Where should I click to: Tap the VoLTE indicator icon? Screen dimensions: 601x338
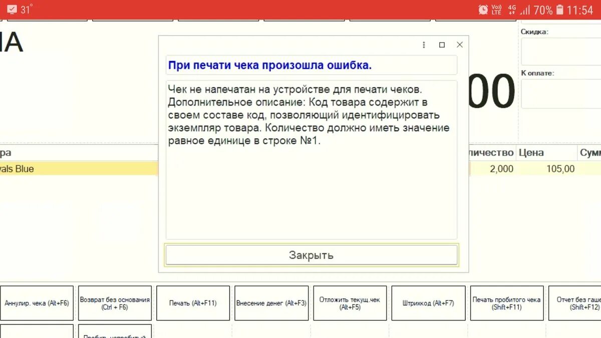tap(496, 10)
